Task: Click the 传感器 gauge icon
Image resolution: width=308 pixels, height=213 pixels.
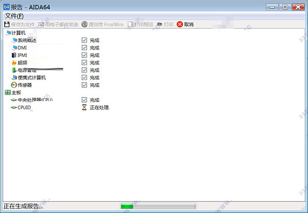Action: (14, 85)
